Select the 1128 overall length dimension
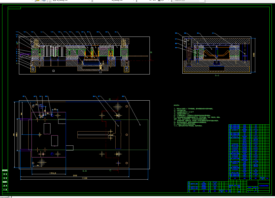Screen dimensions: 275x198 (85, 178)
